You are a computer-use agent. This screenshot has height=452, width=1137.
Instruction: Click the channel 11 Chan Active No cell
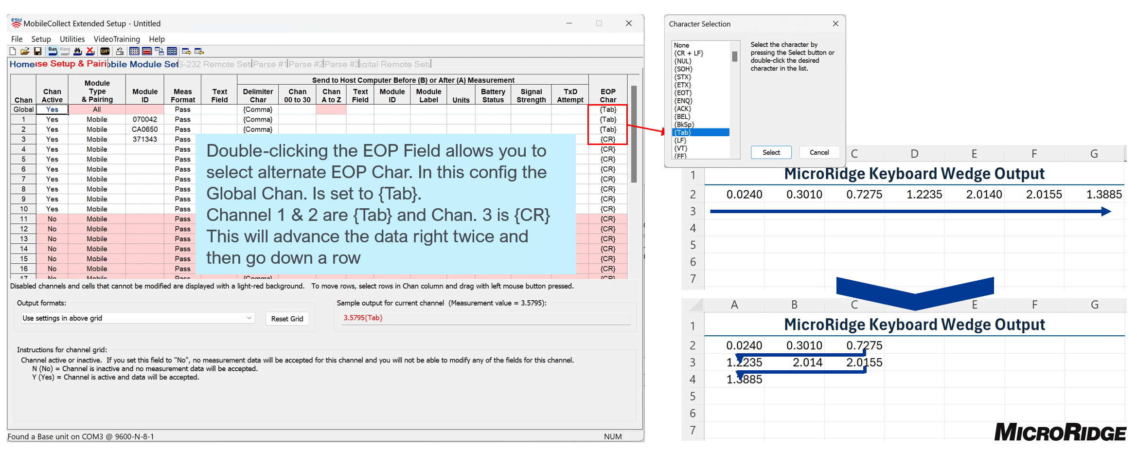(52, 219)
